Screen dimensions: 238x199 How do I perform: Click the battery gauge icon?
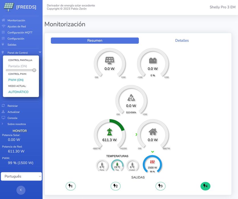[153, 61]
